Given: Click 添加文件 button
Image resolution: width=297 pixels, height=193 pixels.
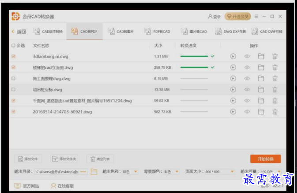Looking at the screenshot, I should point(28,159).
